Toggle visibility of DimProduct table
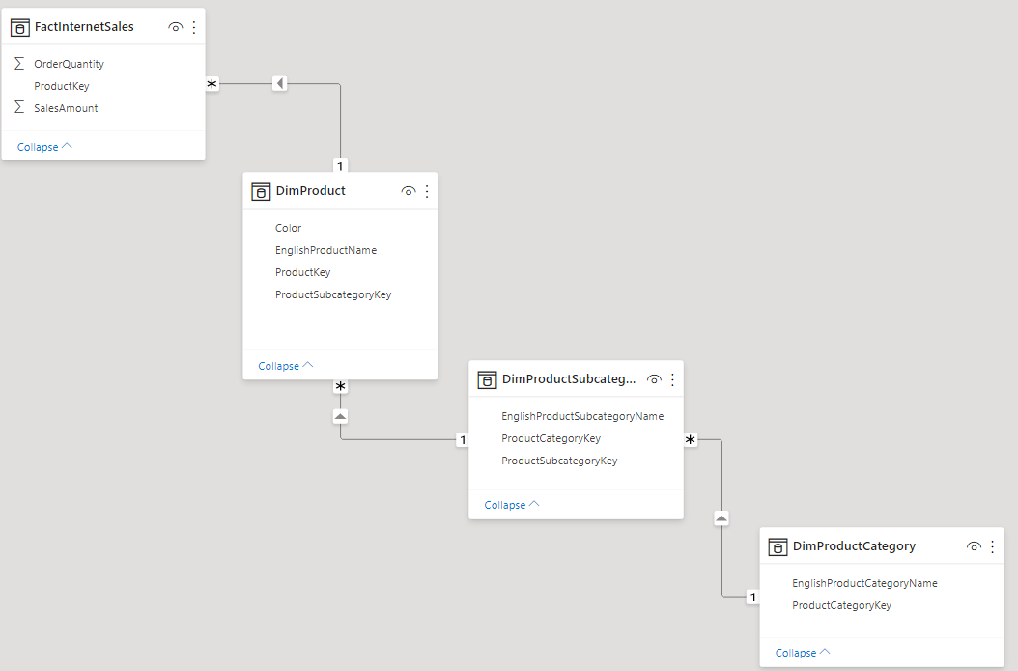The image size is (1018, 671). pyautogui.click(x=408, y=191)
